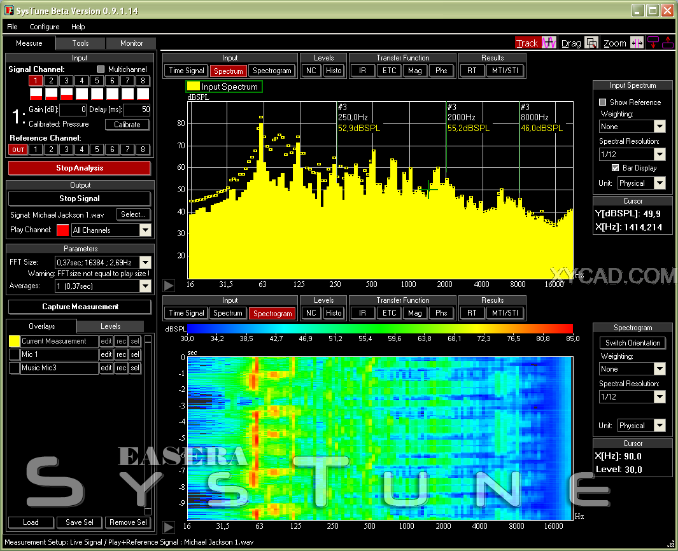Click the SysTune title bar icon

click(x=9, y=10)
